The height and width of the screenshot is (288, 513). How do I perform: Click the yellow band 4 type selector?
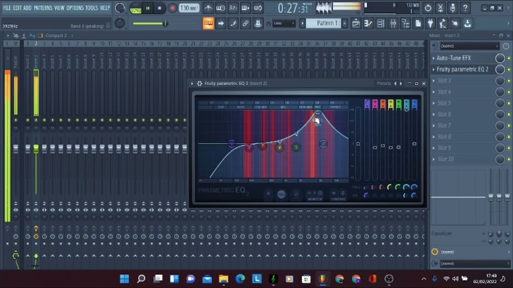click(391, 105)
